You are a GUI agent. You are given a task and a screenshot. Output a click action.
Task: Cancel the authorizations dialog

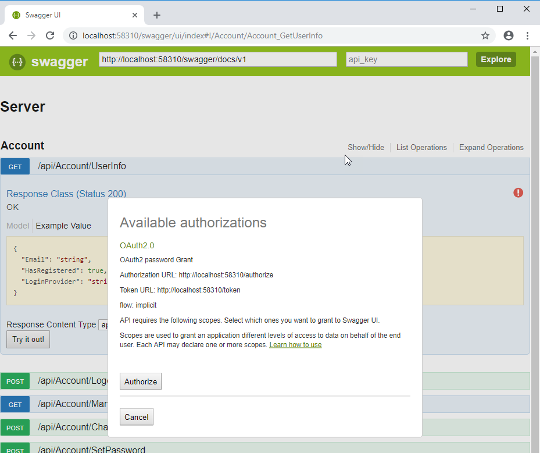137,417
